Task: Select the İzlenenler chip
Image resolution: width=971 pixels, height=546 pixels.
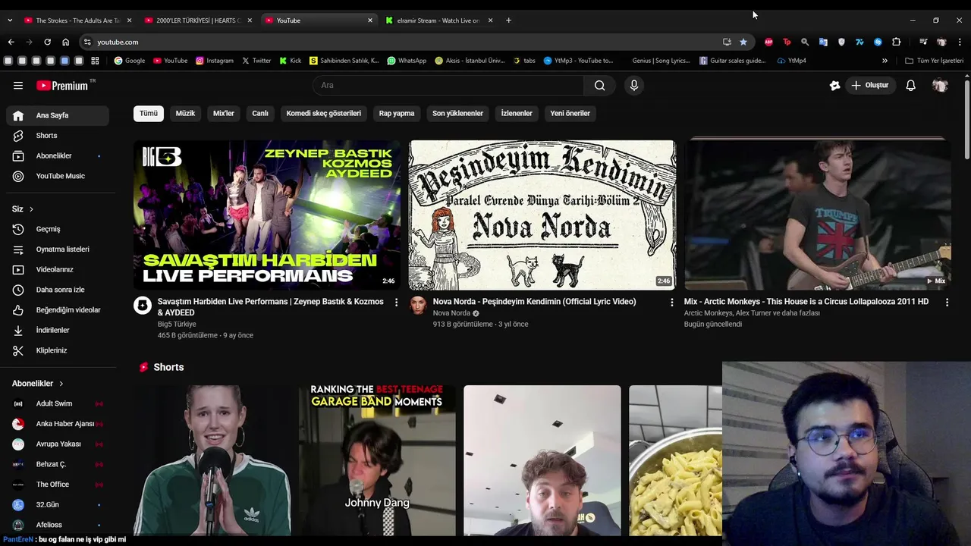Action: (517, 113)
